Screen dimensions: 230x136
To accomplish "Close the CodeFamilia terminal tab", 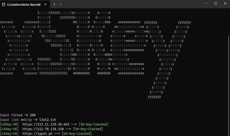I will [46, 4].
